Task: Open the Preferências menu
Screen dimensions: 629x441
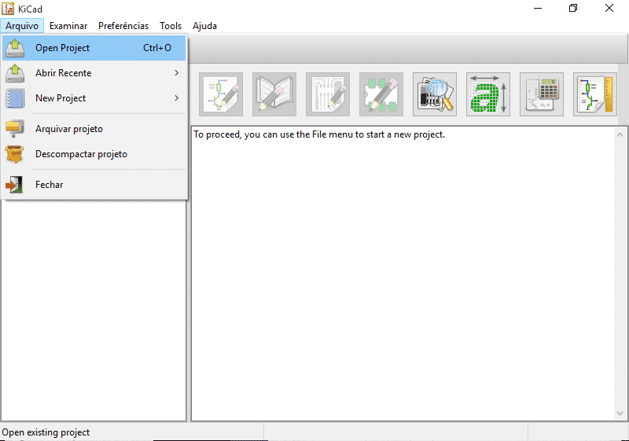Action: click(123, 26)
